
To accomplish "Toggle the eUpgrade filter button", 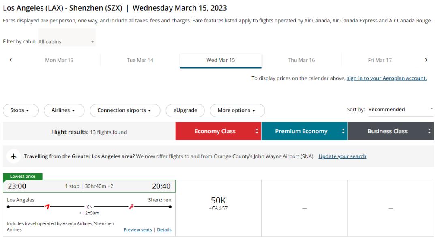I will [185, 110].
